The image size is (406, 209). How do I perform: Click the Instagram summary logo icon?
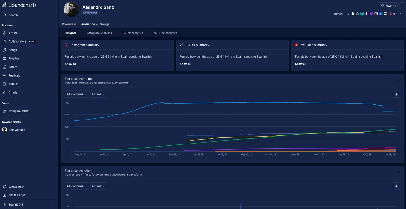[x=67, y=45]
